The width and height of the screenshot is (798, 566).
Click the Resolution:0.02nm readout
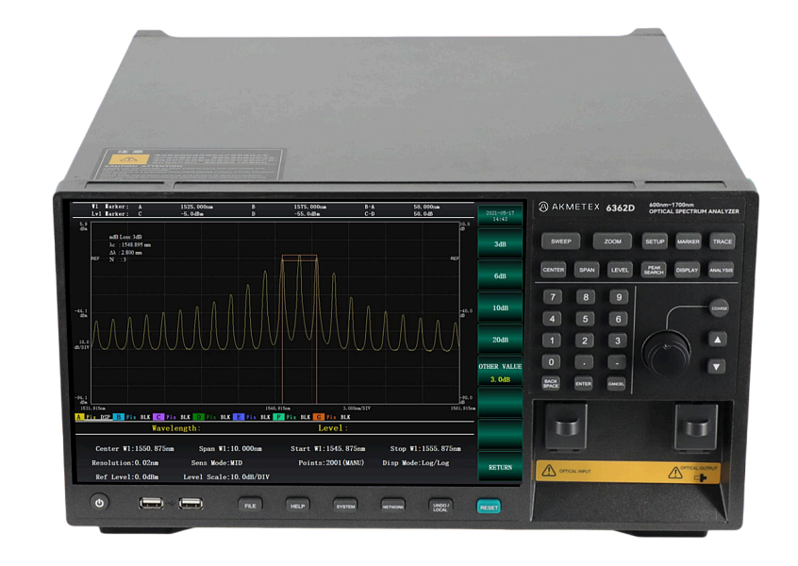[125, 462]
